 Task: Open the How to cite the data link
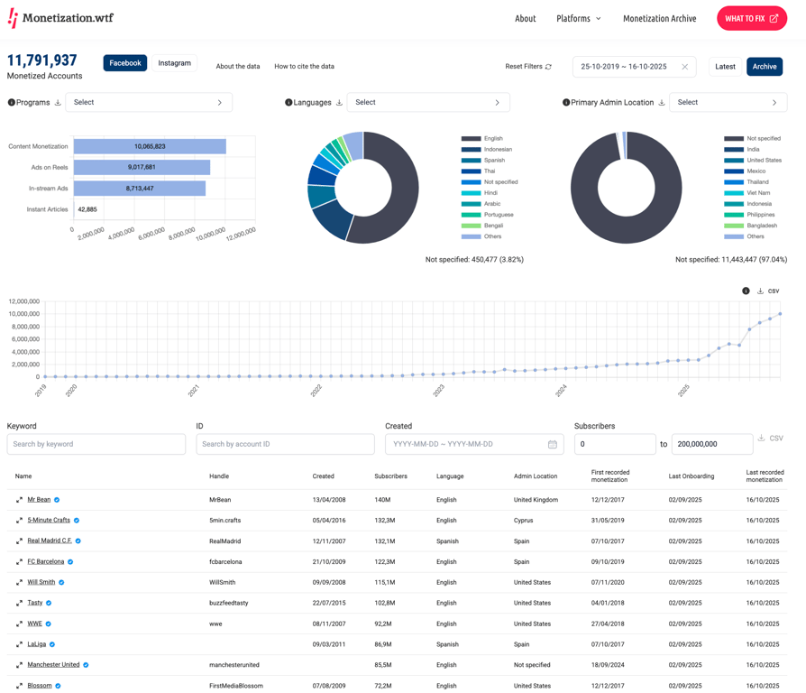click(304, 66)
